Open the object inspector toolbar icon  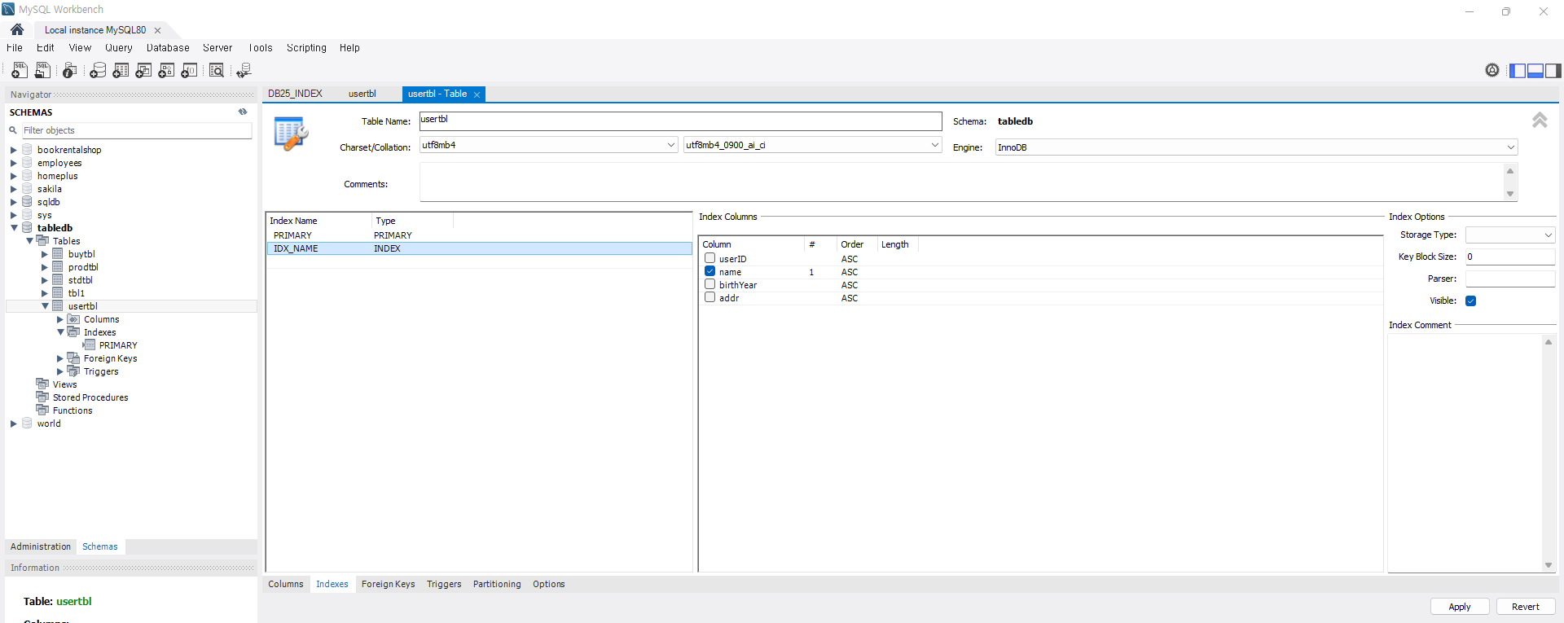pos(70,71)
